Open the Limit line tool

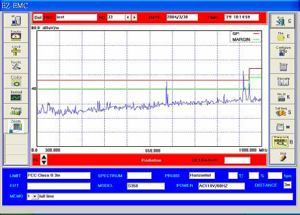click(16, 50)
